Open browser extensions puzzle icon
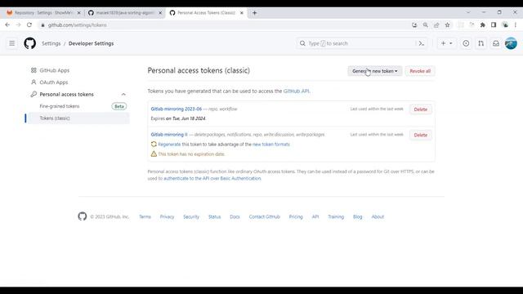523x294 pixels. pyautogui.click(x=483, y=25)
